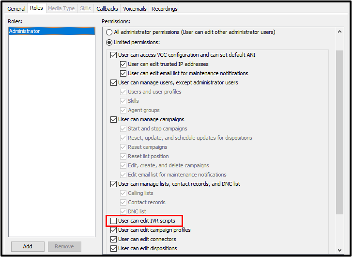Uncheck User can edit dispositions
Viewport: 353px width, 258px height.
point(114,249)
